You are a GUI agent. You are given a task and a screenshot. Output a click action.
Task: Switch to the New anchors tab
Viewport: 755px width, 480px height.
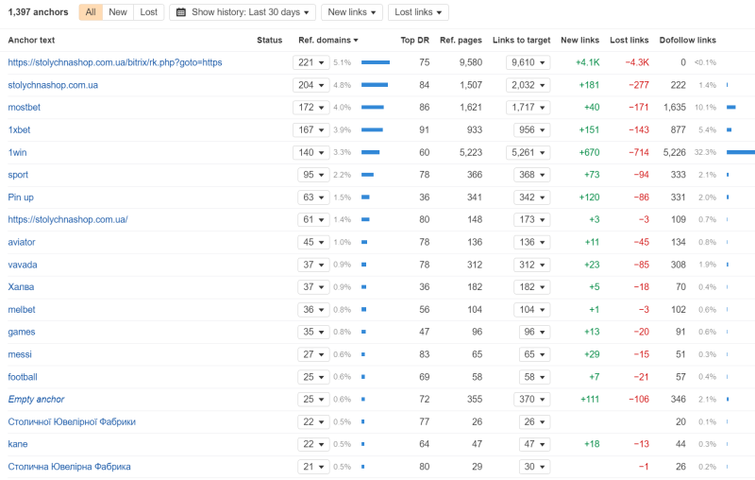[118, 12]
